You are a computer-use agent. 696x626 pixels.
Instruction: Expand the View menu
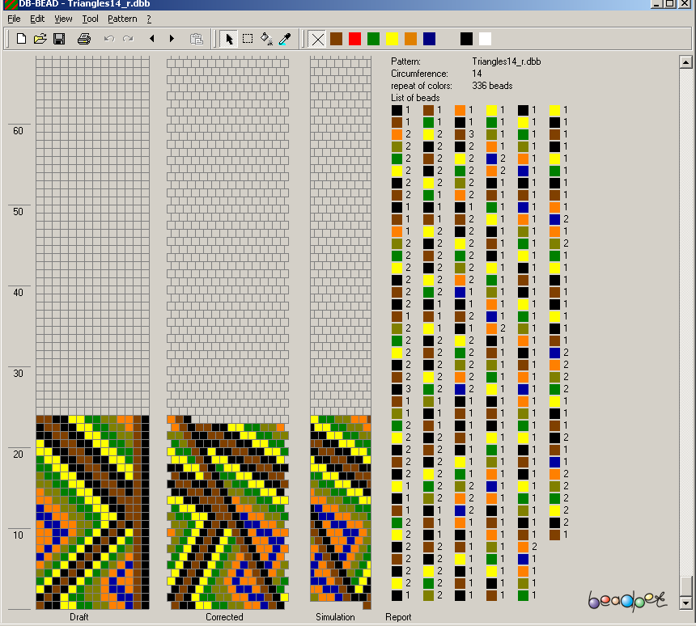point(63,19)
